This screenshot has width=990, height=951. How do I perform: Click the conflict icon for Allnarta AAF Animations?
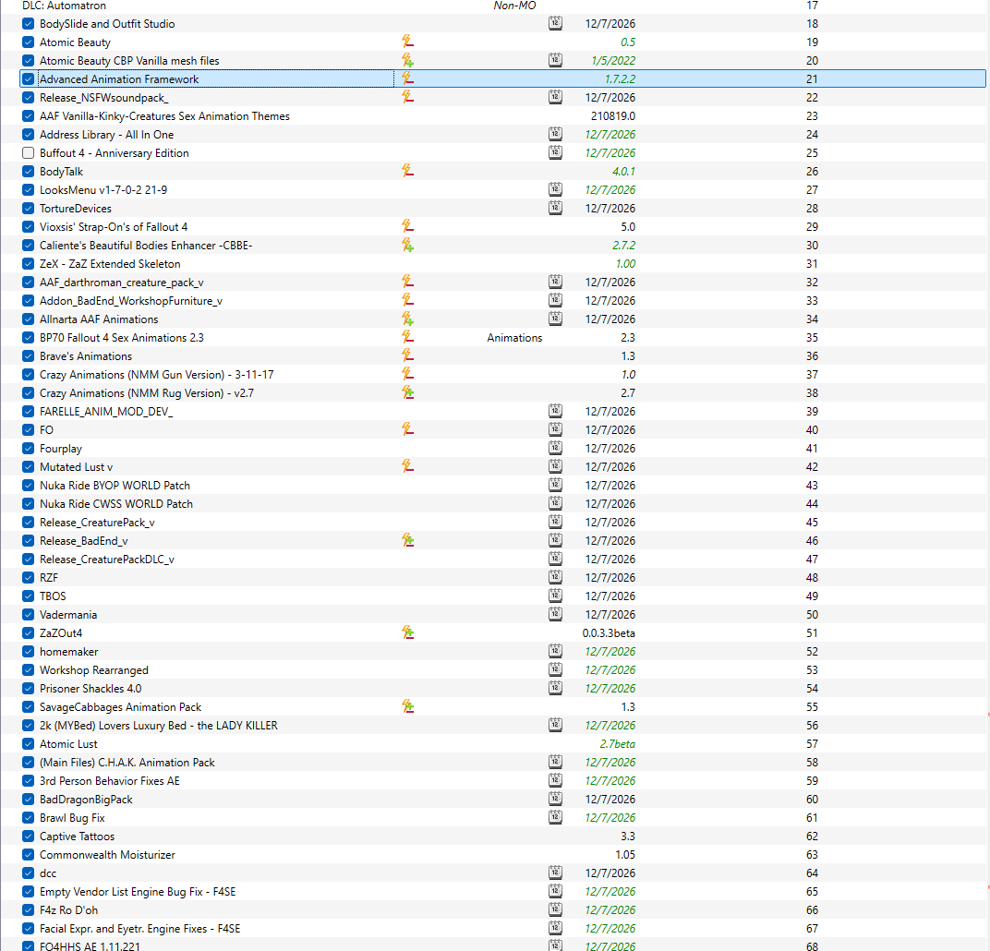pyautogui.click(x=408, y=319)
